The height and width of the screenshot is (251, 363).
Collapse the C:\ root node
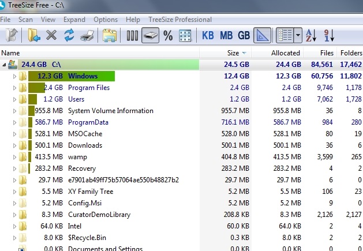[4, 65]
